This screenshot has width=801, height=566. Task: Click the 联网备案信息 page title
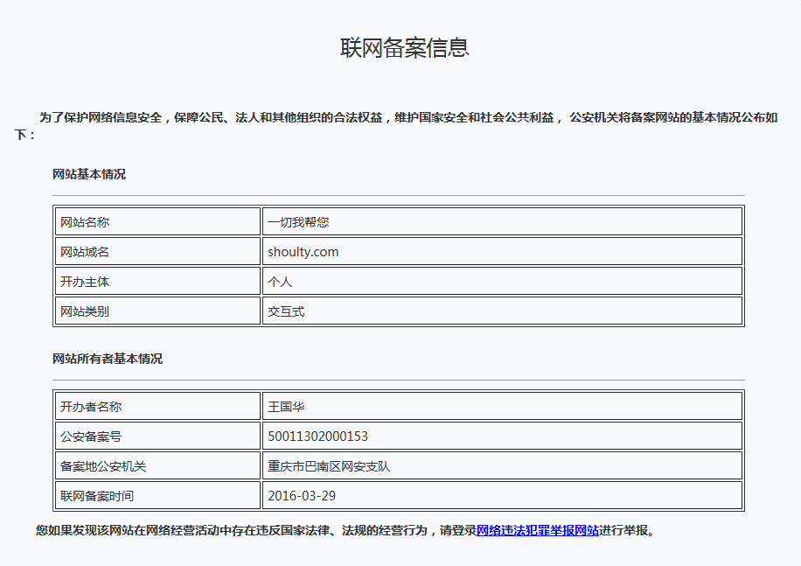[x=404, y=47]
